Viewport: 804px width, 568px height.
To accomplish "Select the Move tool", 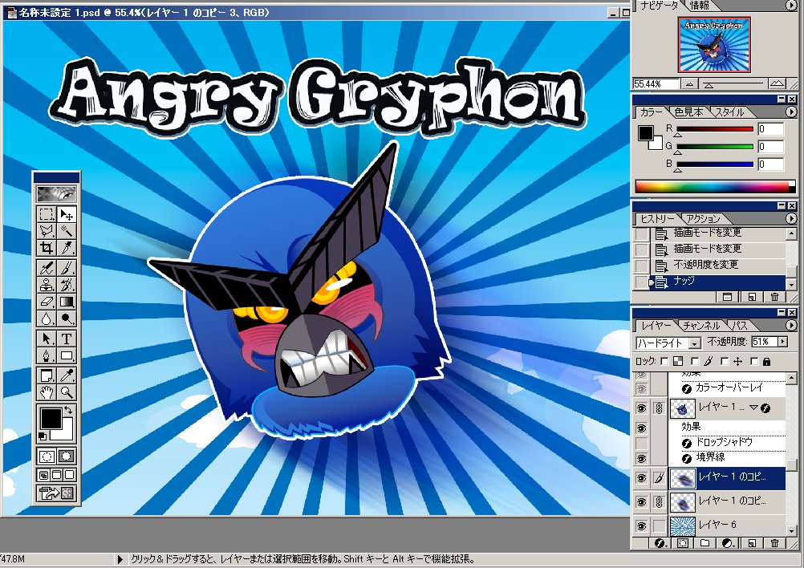I will pyautogui.click(x=66, y=214).
